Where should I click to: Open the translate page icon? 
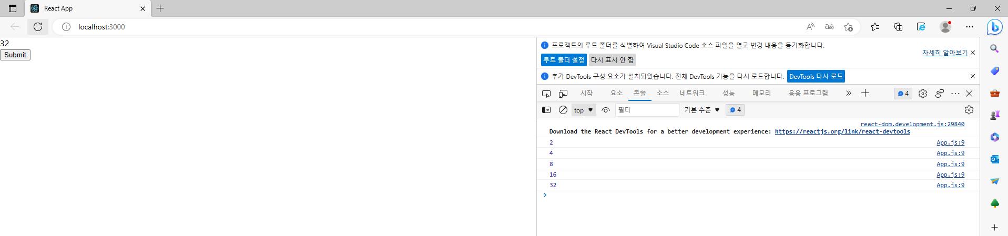pos(829,27)
